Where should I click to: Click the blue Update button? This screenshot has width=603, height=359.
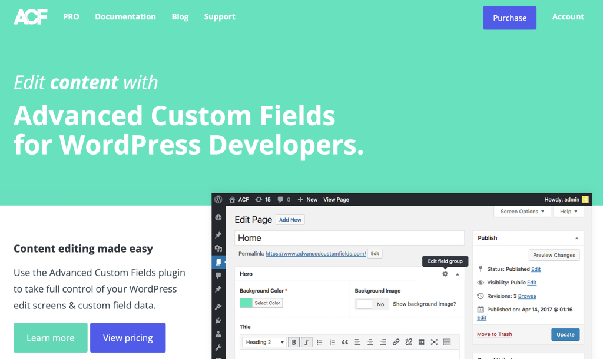tap(565, 334)
